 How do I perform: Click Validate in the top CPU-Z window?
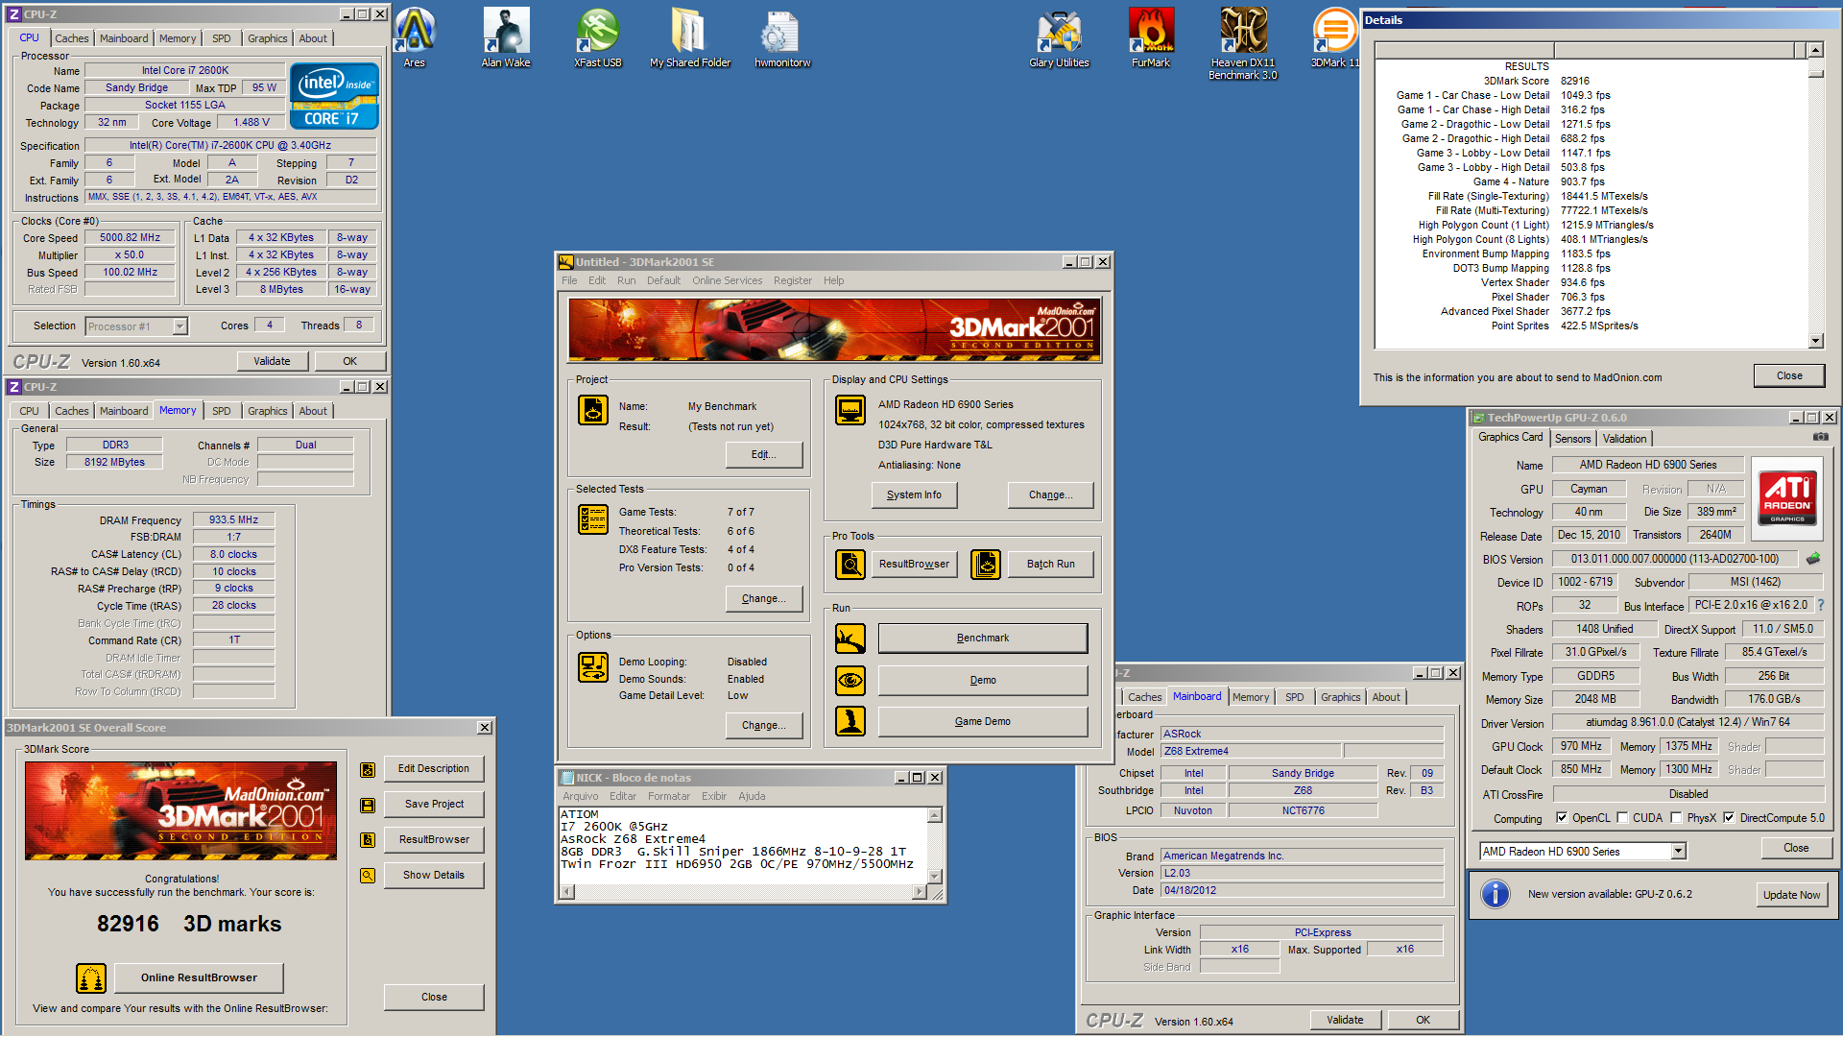coord(272,361)
